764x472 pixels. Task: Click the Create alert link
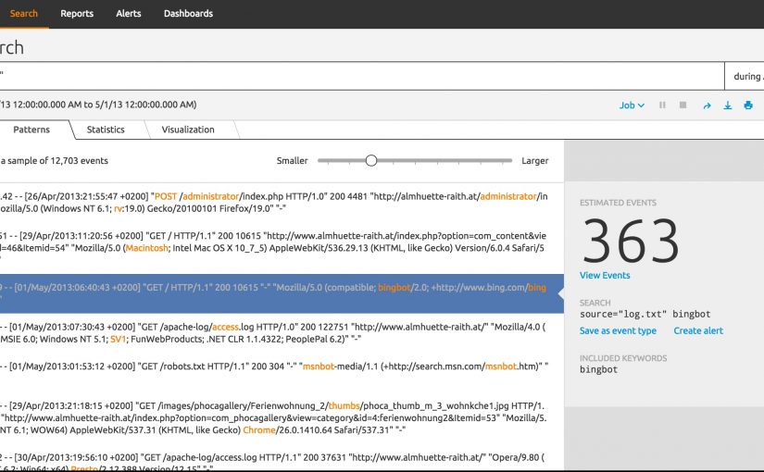point(698,330)
